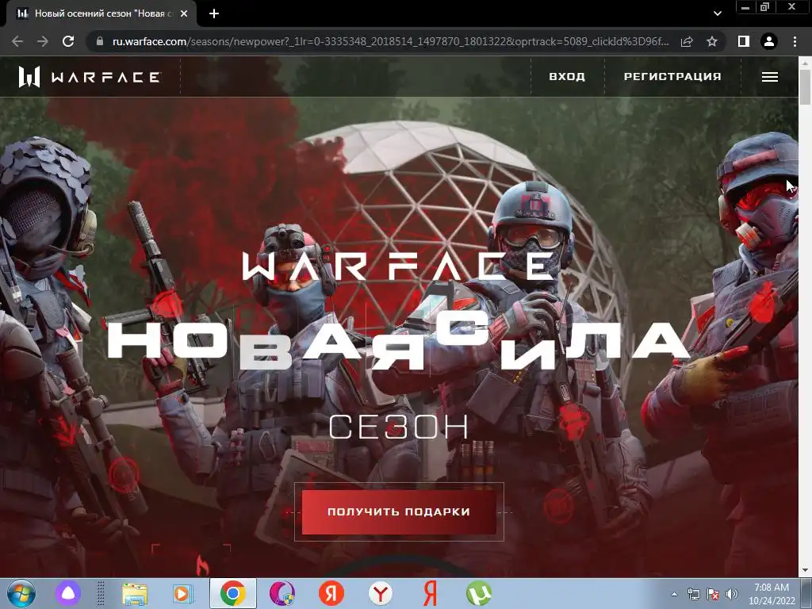
Task: Click the Chrome taskbar icon
Action: [233, 593]
